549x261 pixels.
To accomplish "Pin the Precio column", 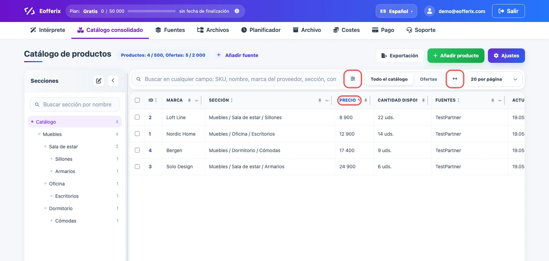I will pos(366,100).
